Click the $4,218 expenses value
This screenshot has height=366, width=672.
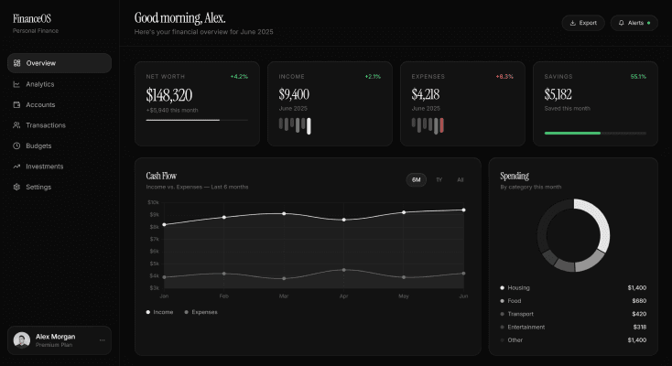[x=426, y=94]
